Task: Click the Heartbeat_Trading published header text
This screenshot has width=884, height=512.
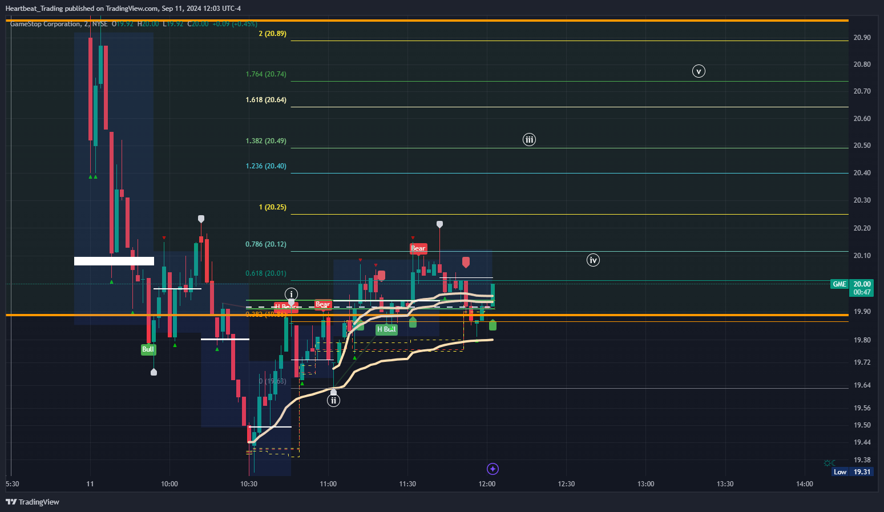Action: (123, 9)
